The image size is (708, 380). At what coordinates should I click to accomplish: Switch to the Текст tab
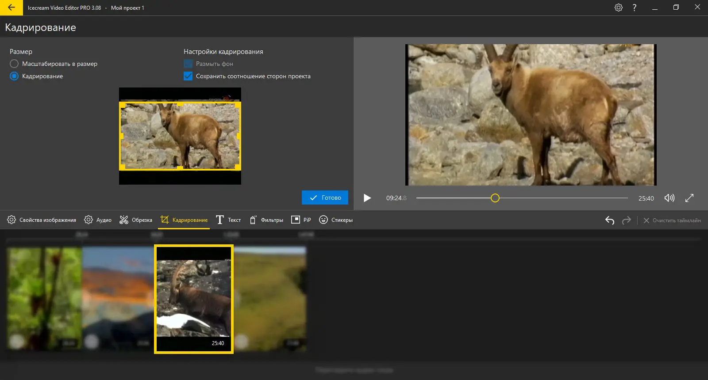point(228,220)
